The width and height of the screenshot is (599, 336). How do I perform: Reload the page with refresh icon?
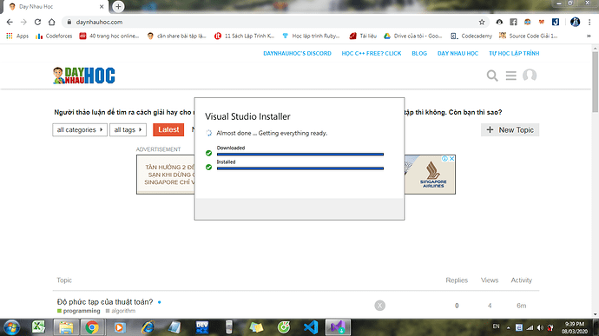click(x=37, y=23)
